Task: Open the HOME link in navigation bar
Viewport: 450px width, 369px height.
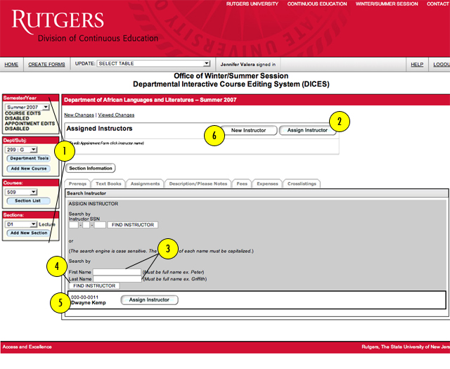Action: [x=11, y=64]
